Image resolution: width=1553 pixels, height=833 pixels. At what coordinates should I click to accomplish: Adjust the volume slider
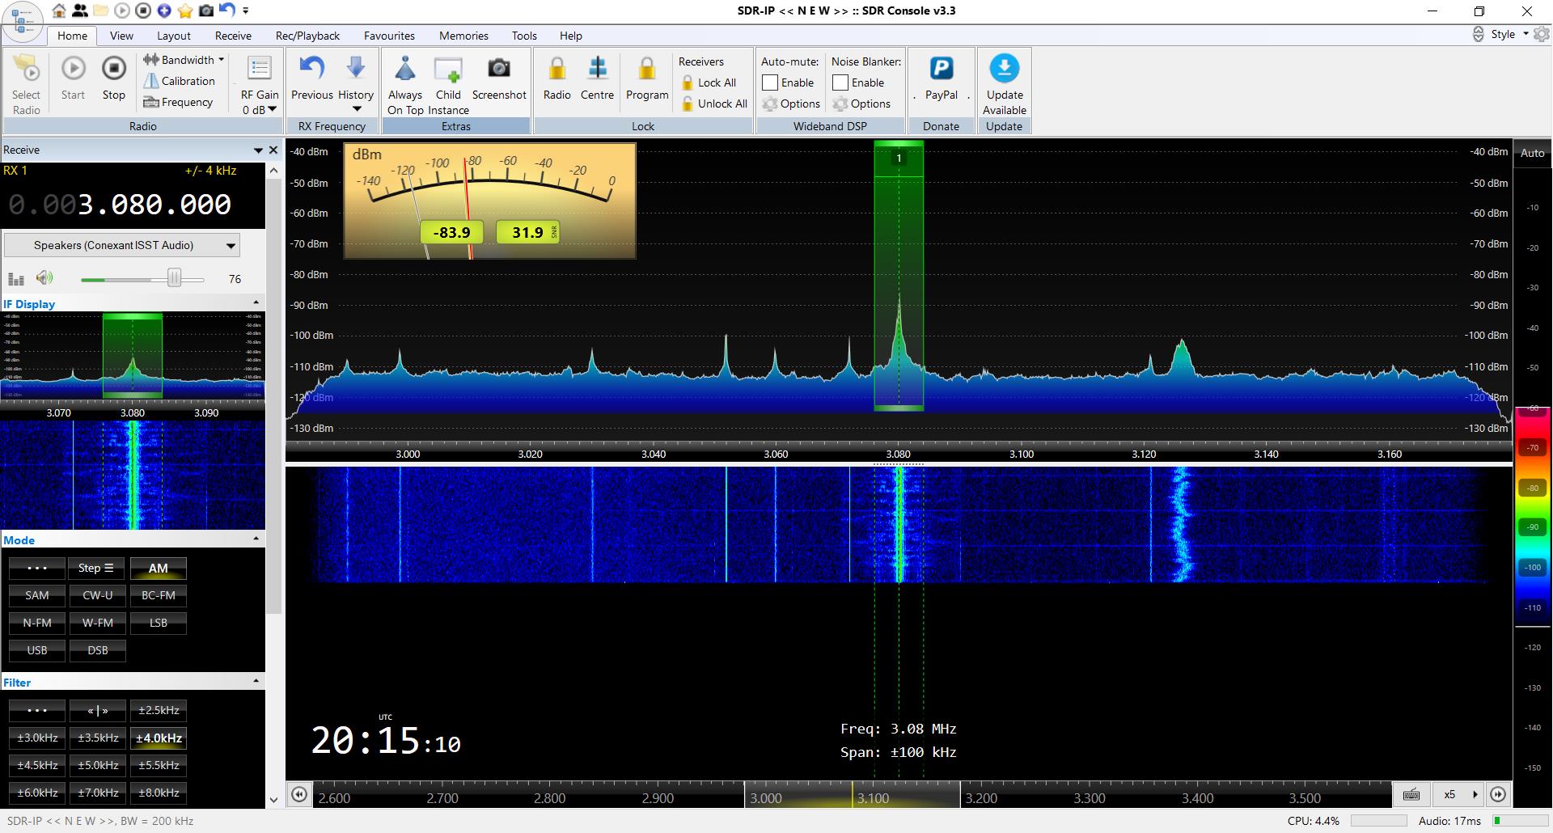[x=175, y=278]
